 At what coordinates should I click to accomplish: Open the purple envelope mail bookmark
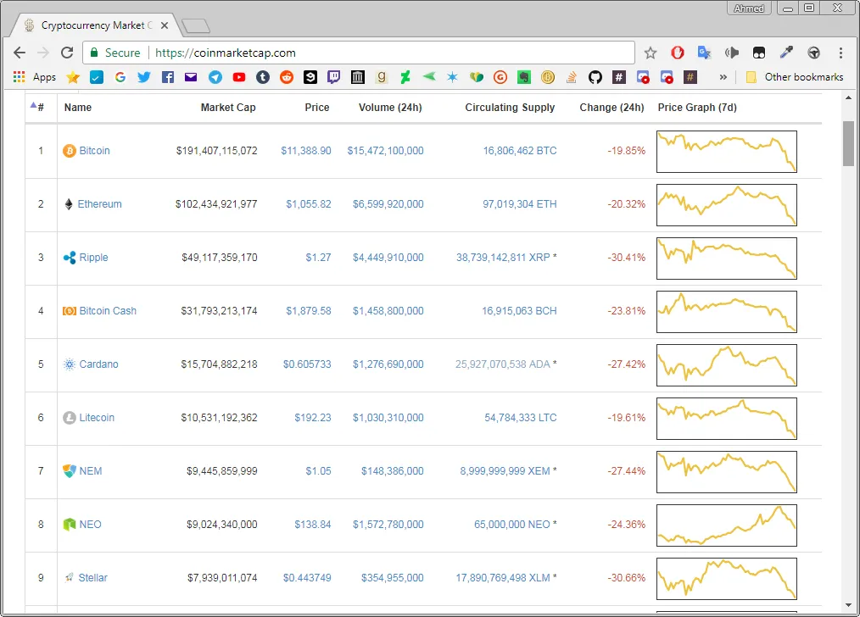point(191,77)
